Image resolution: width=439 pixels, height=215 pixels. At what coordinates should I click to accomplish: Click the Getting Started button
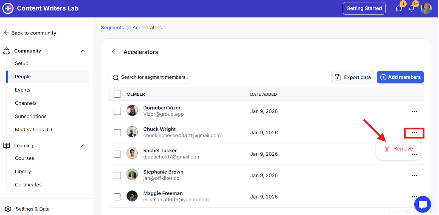click(364, 8)
